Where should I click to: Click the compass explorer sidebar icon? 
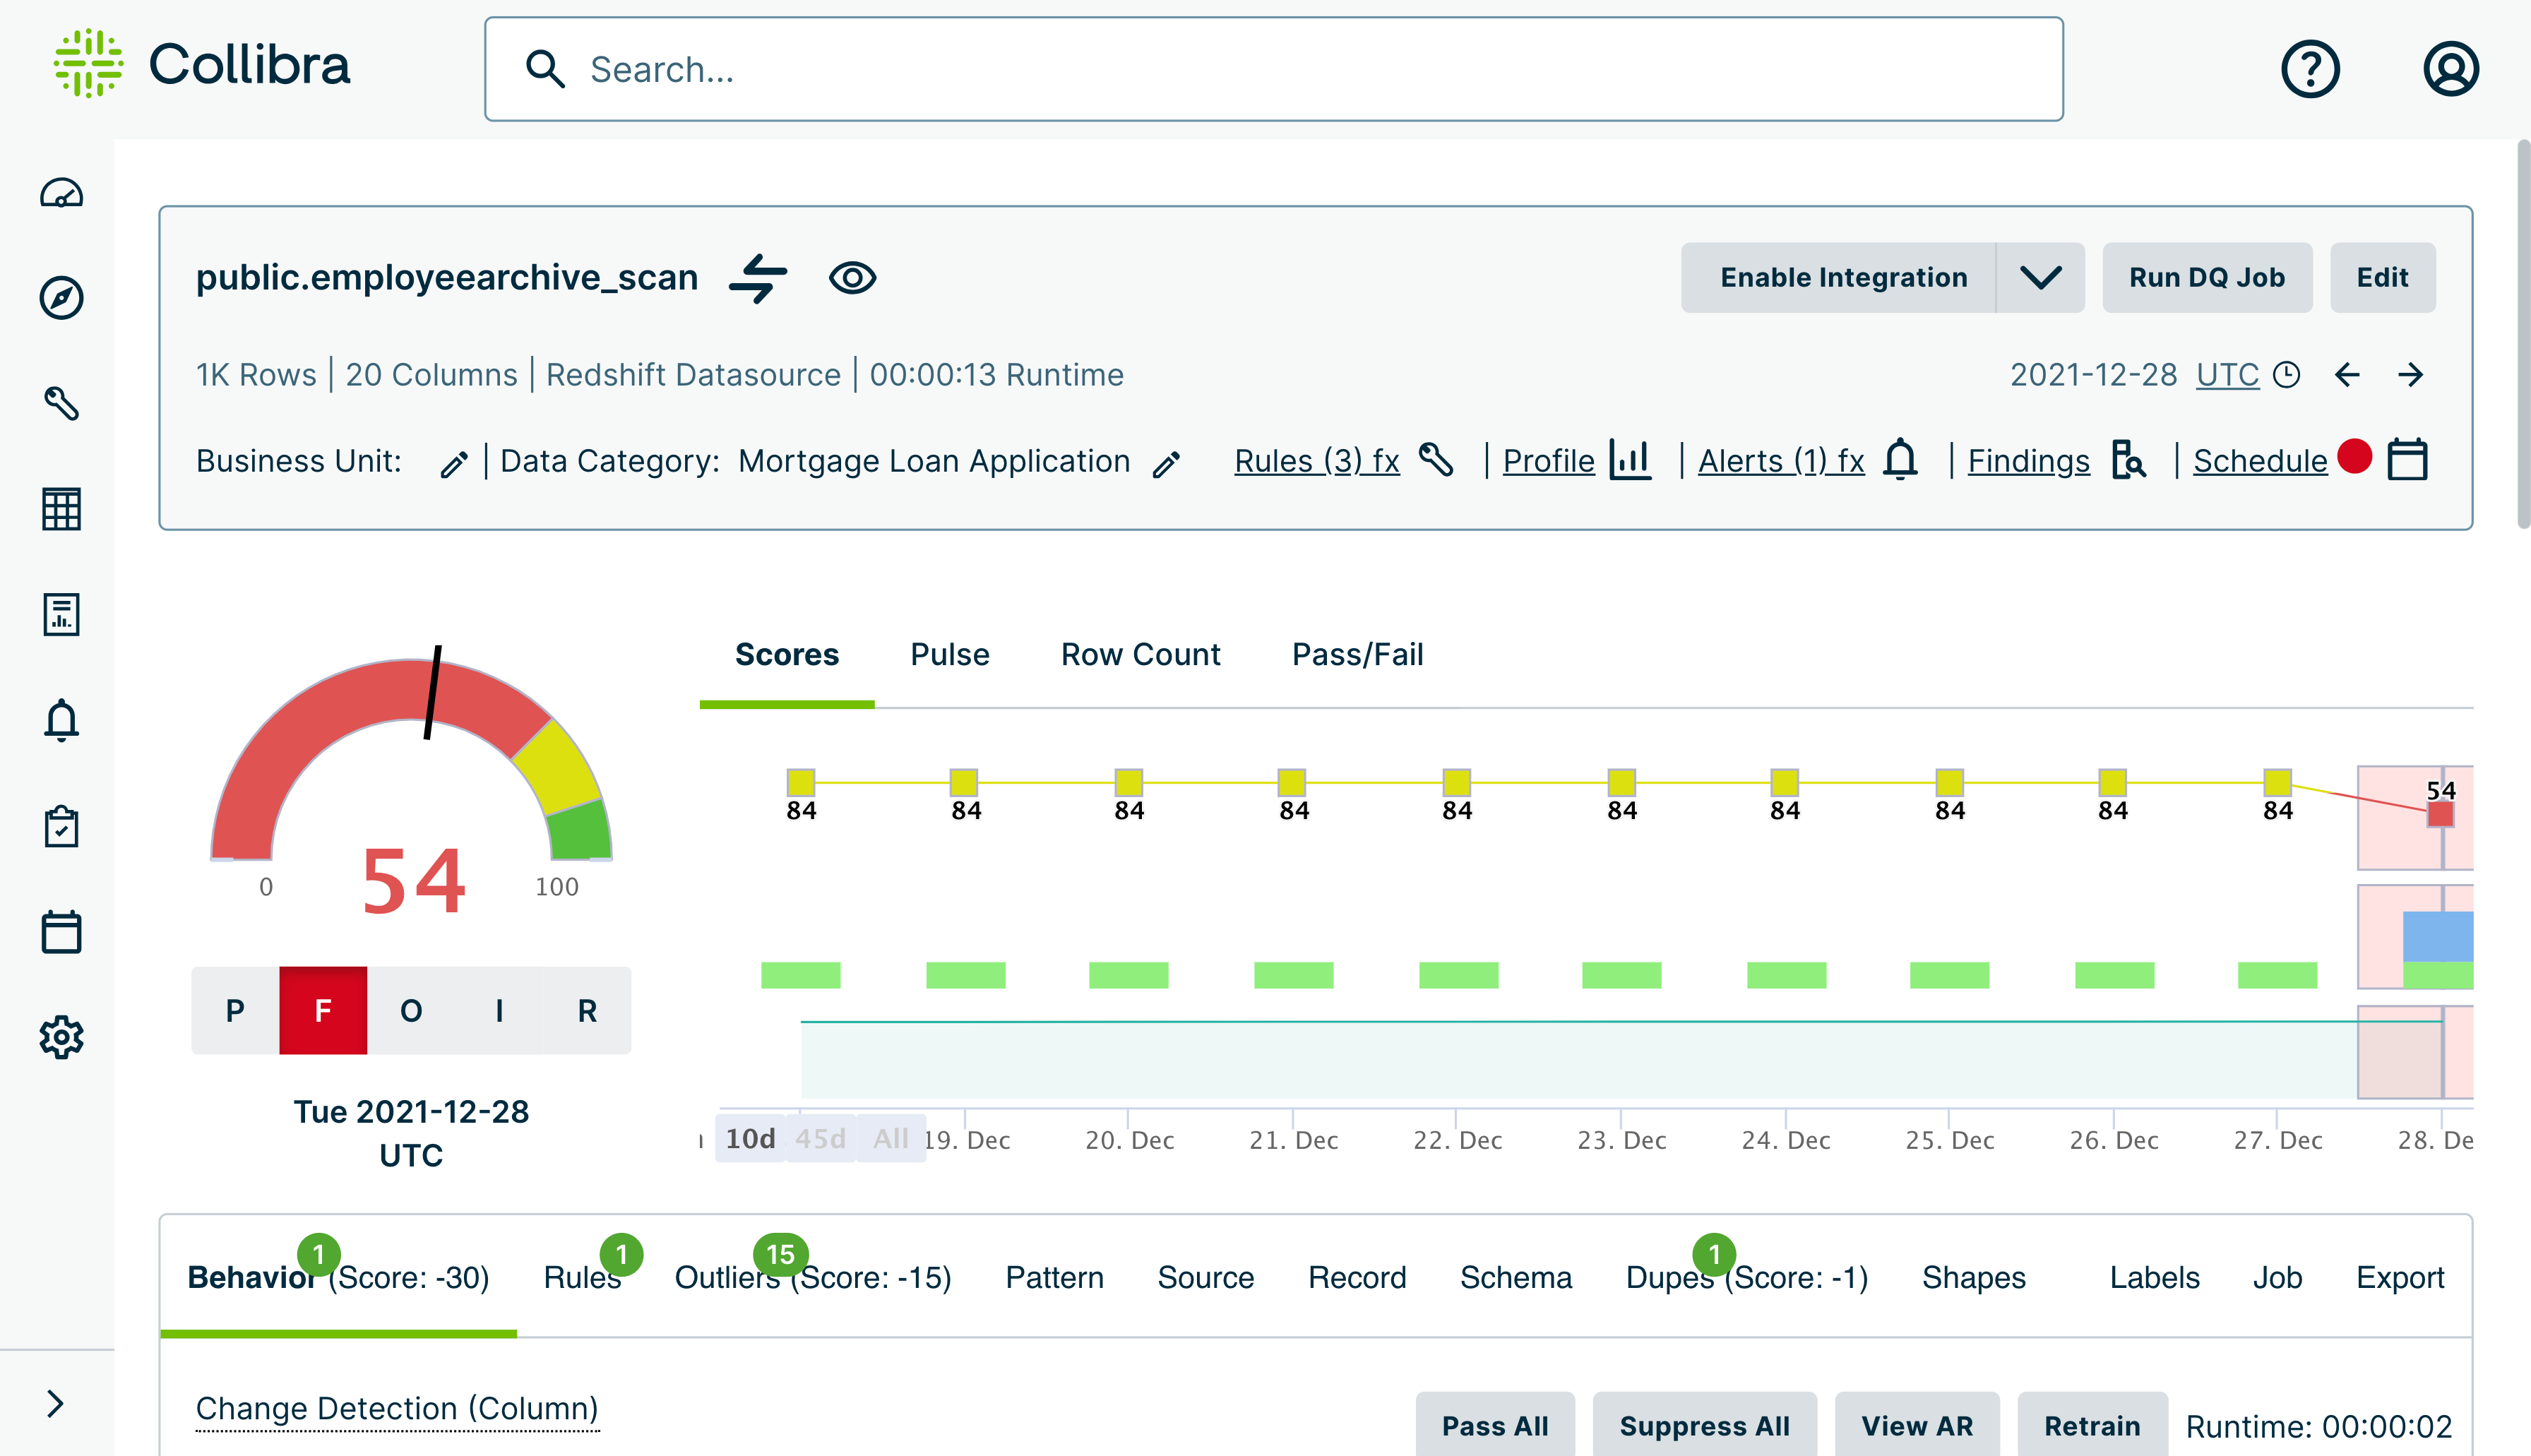click(x=61, y=298)
